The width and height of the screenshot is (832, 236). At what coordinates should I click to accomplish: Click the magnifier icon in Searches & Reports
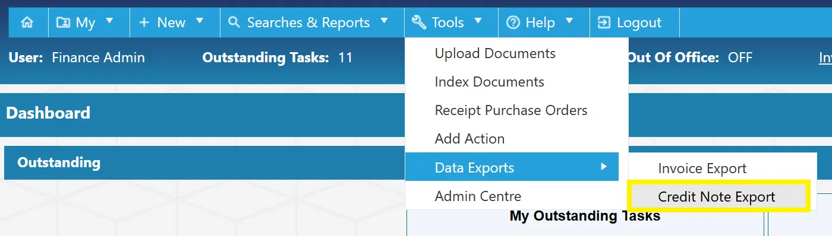coord(234,23)
